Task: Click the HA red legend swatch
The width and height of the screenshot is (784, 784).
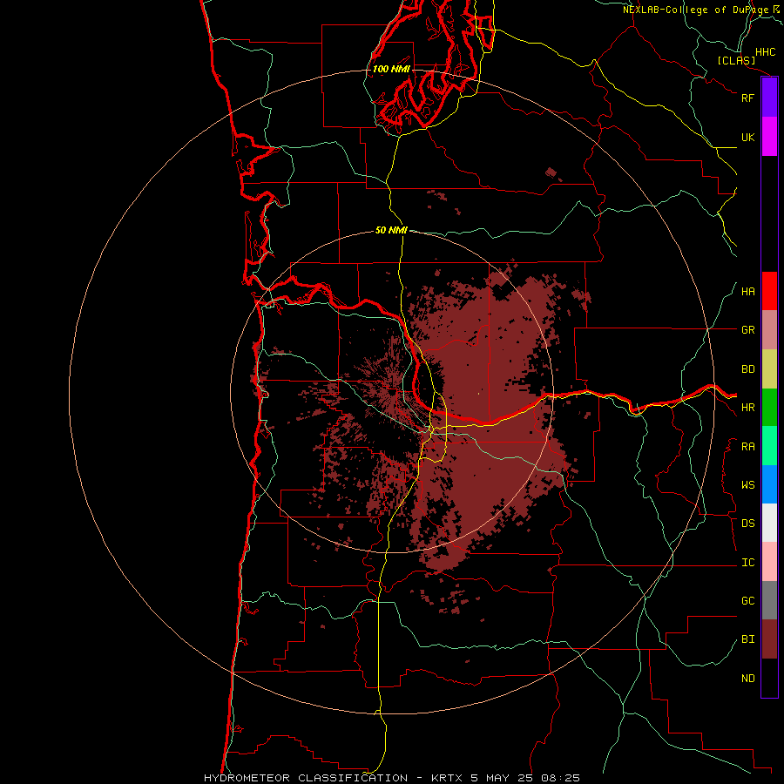Action: 769,291
